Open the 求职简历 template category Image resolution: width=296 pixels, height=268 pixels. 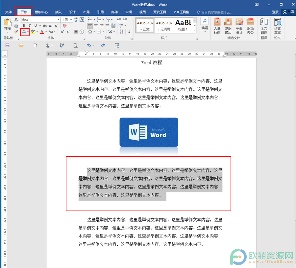coord(228,26)
